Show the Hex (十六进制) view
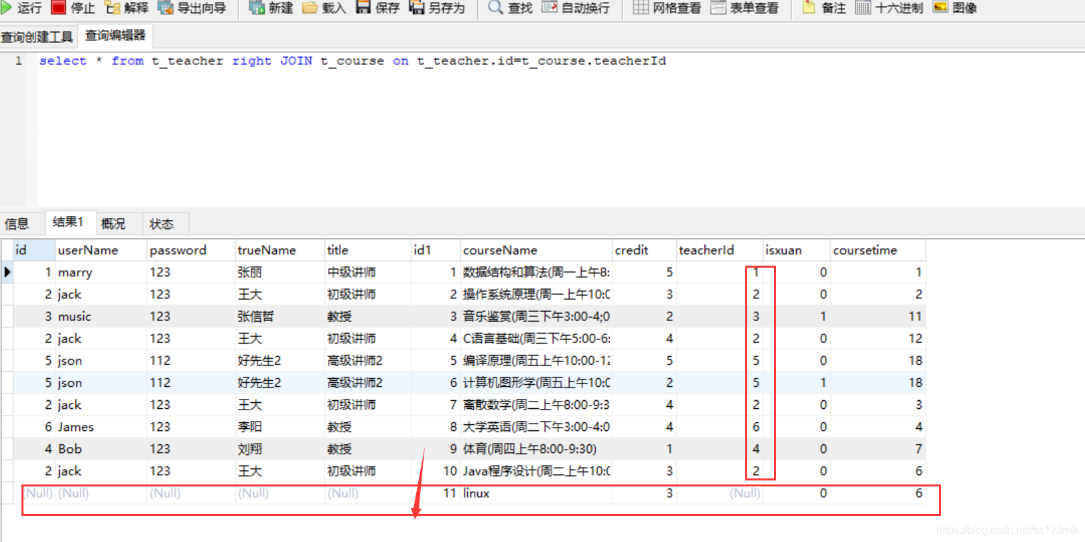Viewport: 1085px width, 542px height. 889,8
